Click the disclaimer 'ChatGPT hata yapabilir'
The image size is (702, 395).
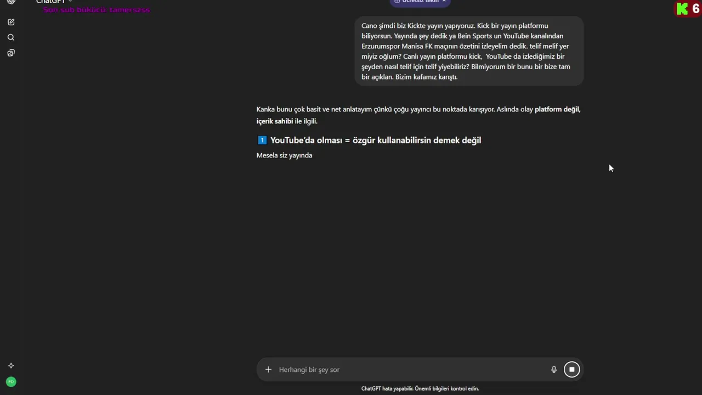[420, 388]
